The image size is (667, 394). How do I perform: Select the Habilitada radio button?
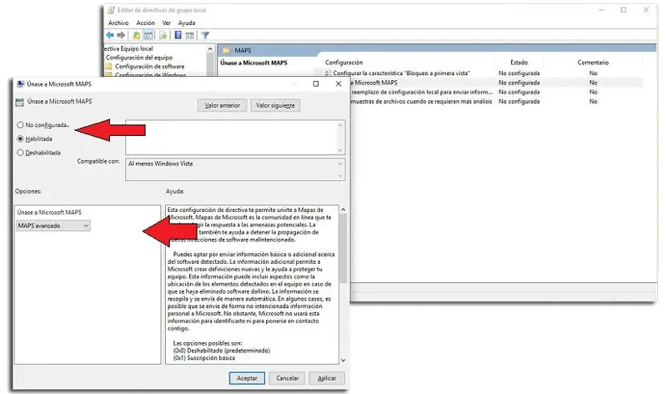coord(20,139)
